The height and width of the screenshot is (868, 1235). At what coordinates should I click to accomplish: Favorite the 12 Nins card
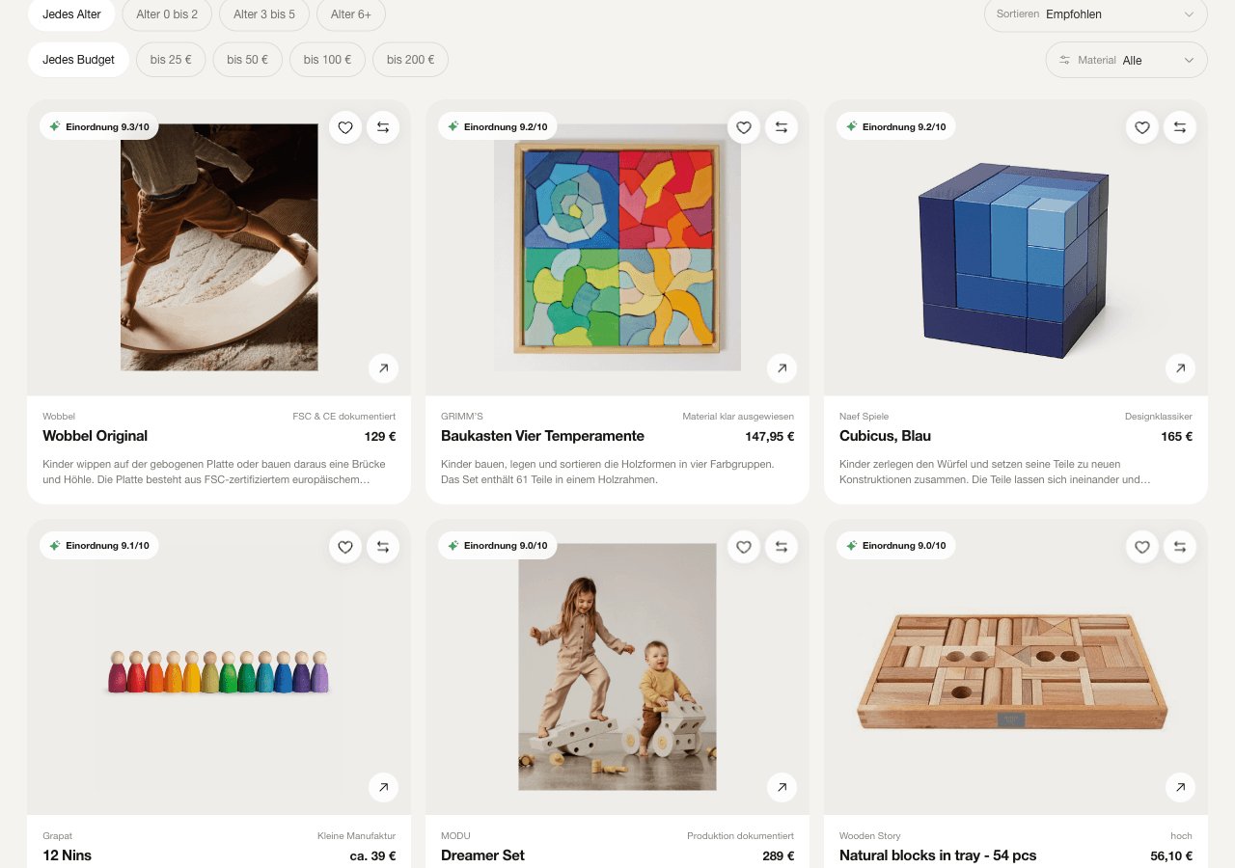[345, 547]
